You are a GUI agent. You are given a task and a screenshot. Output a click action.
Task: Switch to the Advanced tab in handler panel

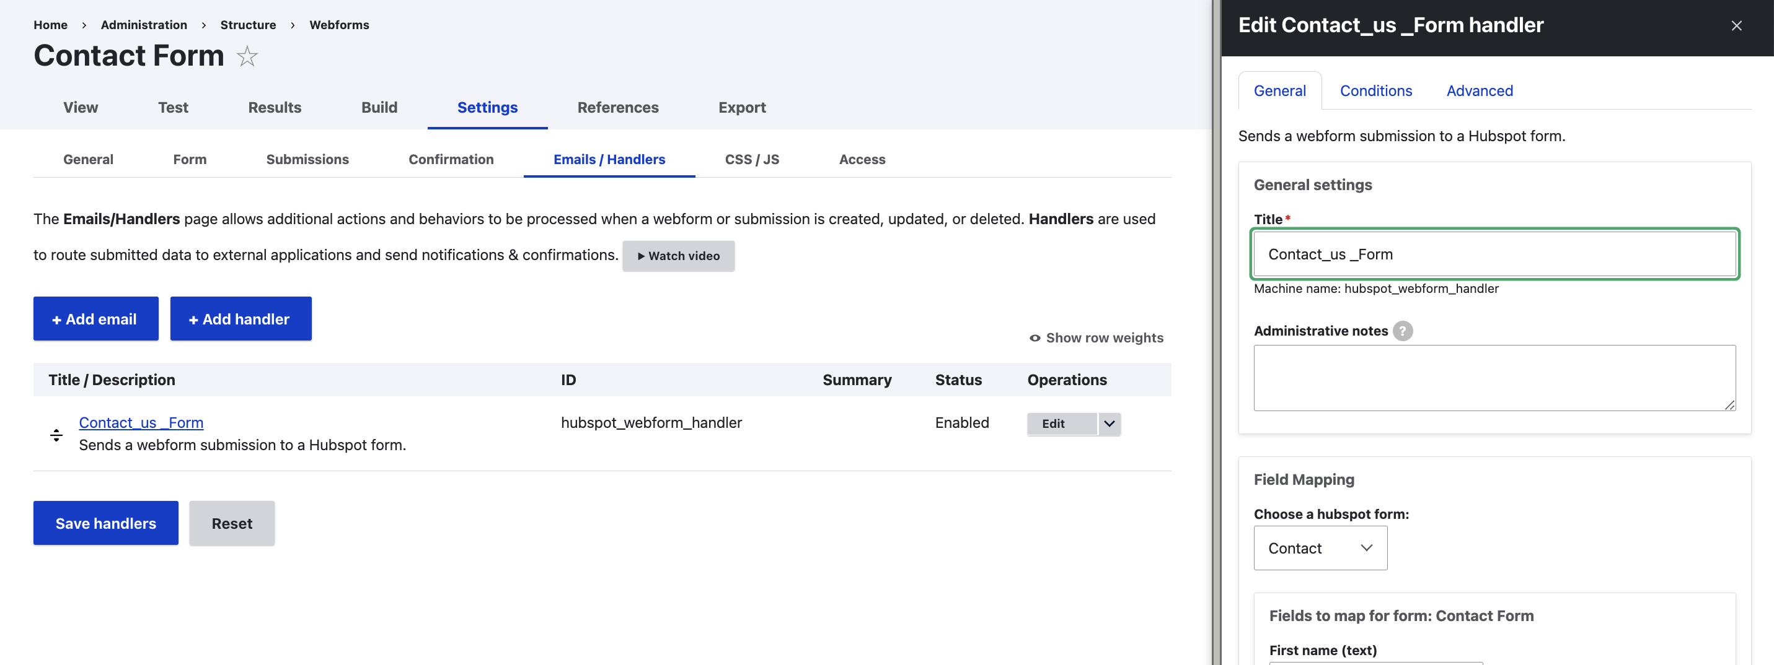coord(1479,91)
